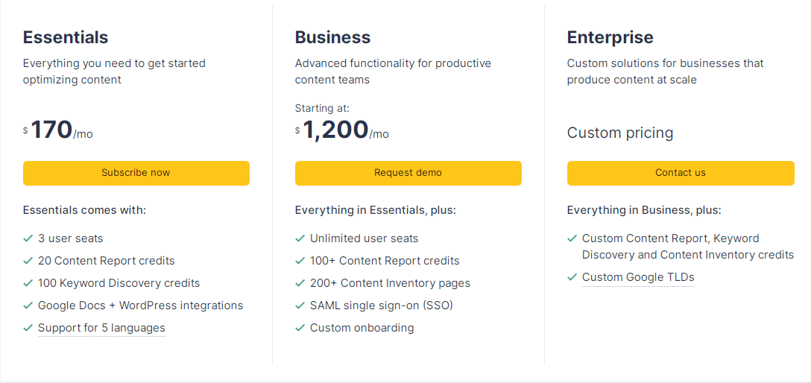The width and height of the screenshot is (811, 383).
Task: Click checkmark beside 100 Keyword Discovery credits
Action: click(x=28, y=283)
